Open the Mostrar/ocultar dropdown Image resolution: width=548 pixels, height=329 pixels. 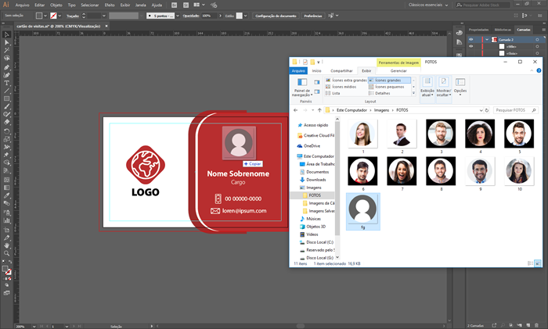[444, 88]
